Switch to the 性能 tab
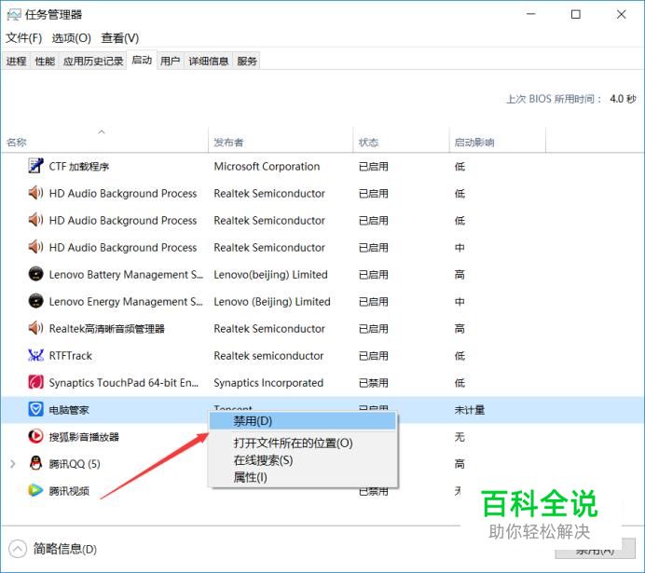Screen dimensions: 645x573 click(45, 61)
